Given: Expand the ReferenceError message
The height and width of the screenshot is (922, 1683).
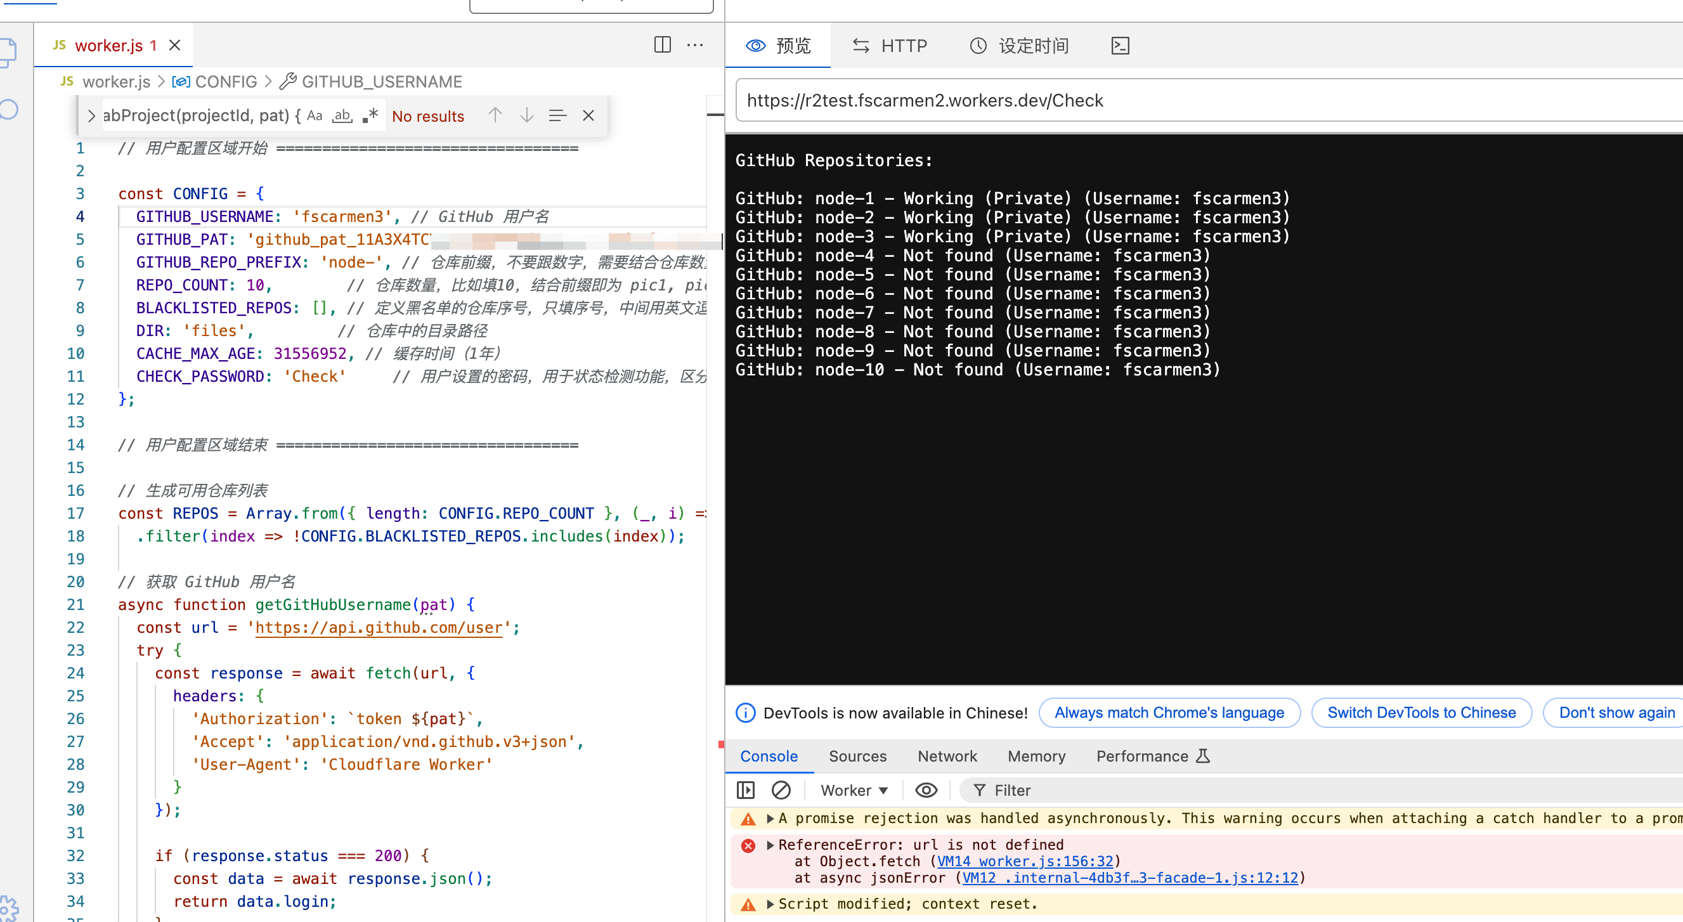Looking at the screenshot, I should pos(770,845).
